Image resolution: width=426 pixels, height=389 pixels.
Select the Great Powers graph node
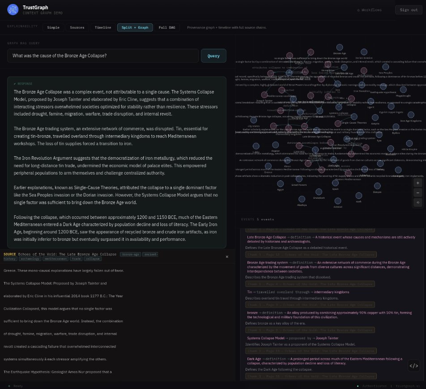pyautogui.click(x=299, y=179)
